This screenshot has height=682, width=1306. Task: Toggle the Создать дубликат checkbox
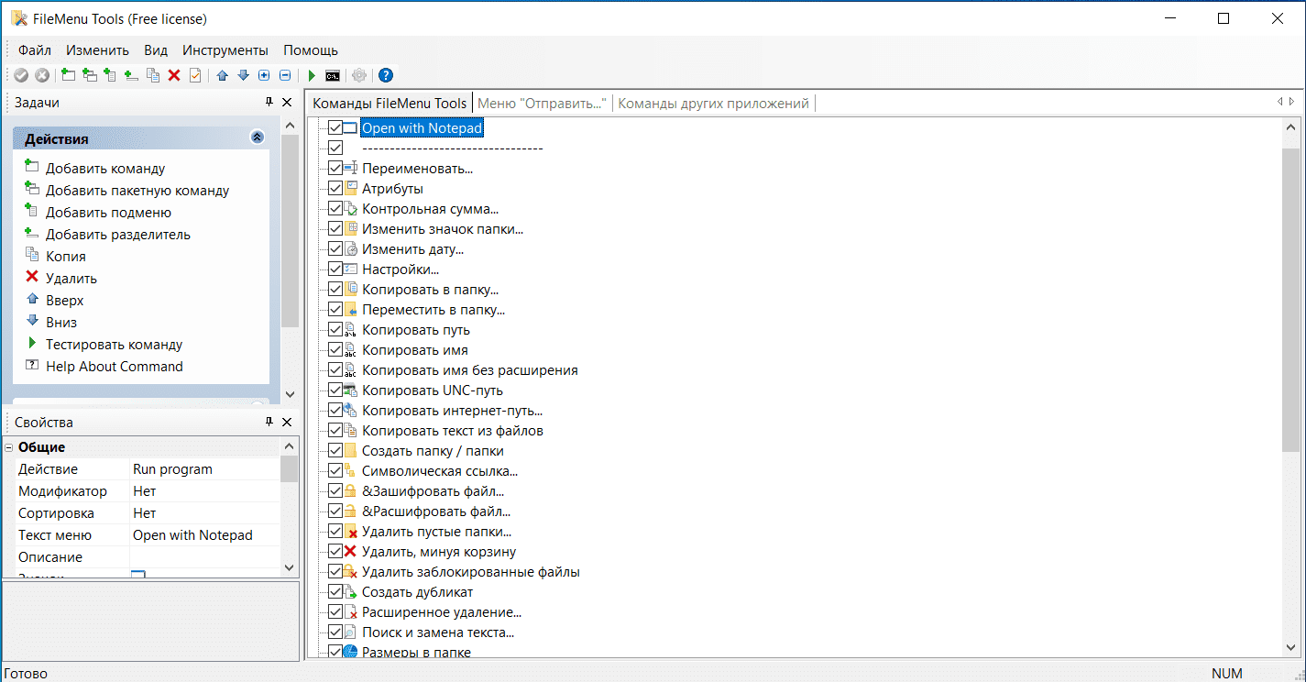click(x=335, y=592)
